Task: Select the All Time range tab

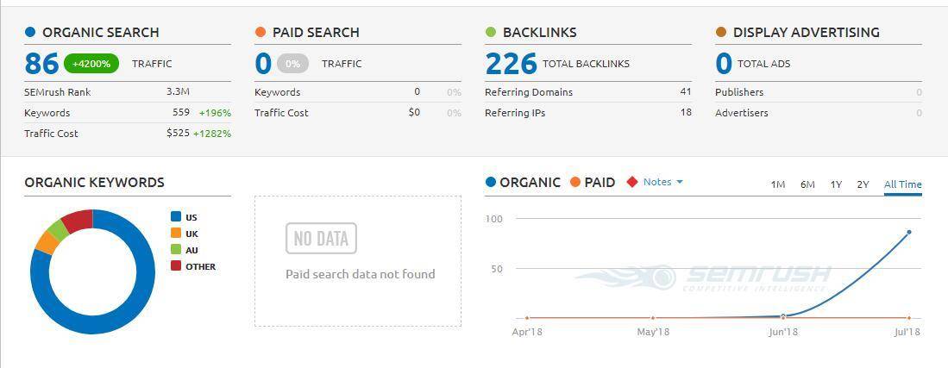Action: pos(902,184)
